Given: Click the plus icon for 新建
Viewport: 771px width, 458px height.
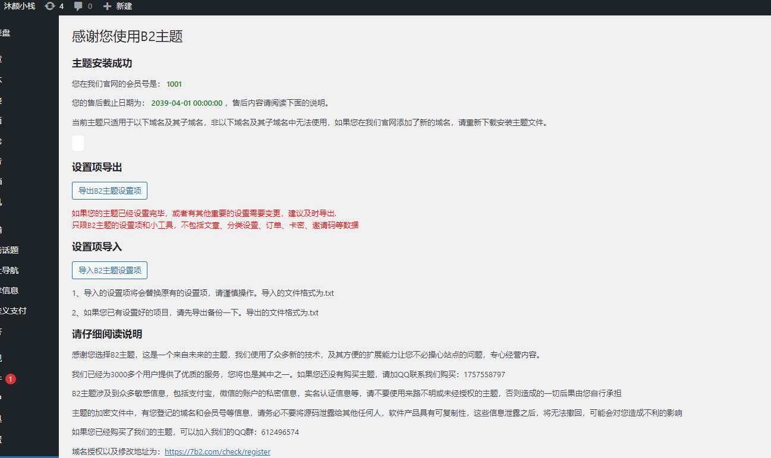Looking at the screenshot, I should (x=107, y=6).
